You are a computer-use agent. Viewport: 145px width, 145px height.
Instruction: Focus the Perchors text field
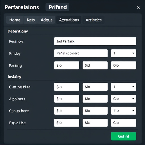[95, 41]
